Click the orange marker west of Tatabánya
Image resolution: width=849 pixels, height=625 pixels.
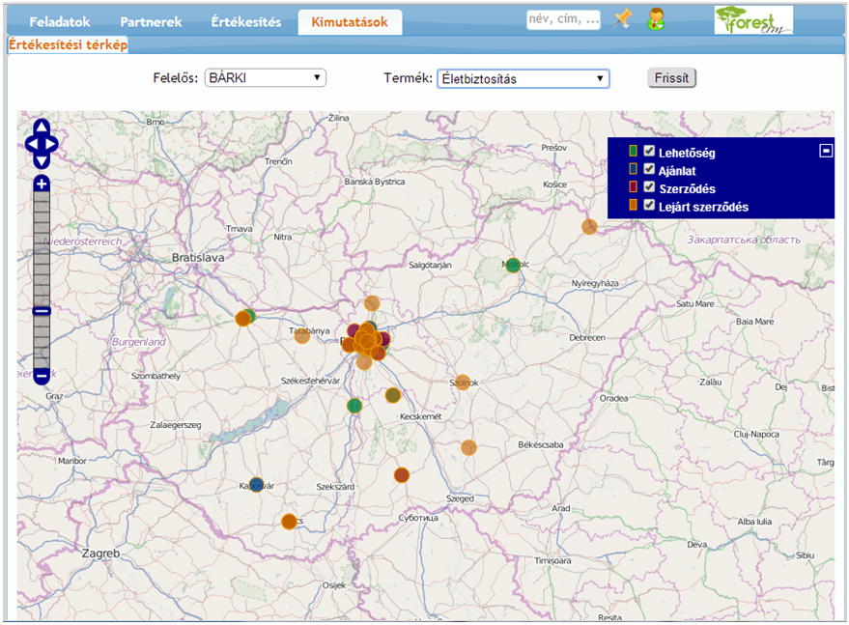243,319
